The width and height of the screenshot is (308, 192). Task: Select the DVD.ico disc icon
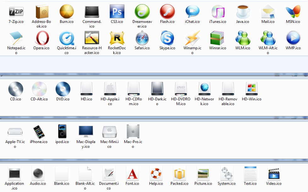pyautogui.click(x=63, y=89)
